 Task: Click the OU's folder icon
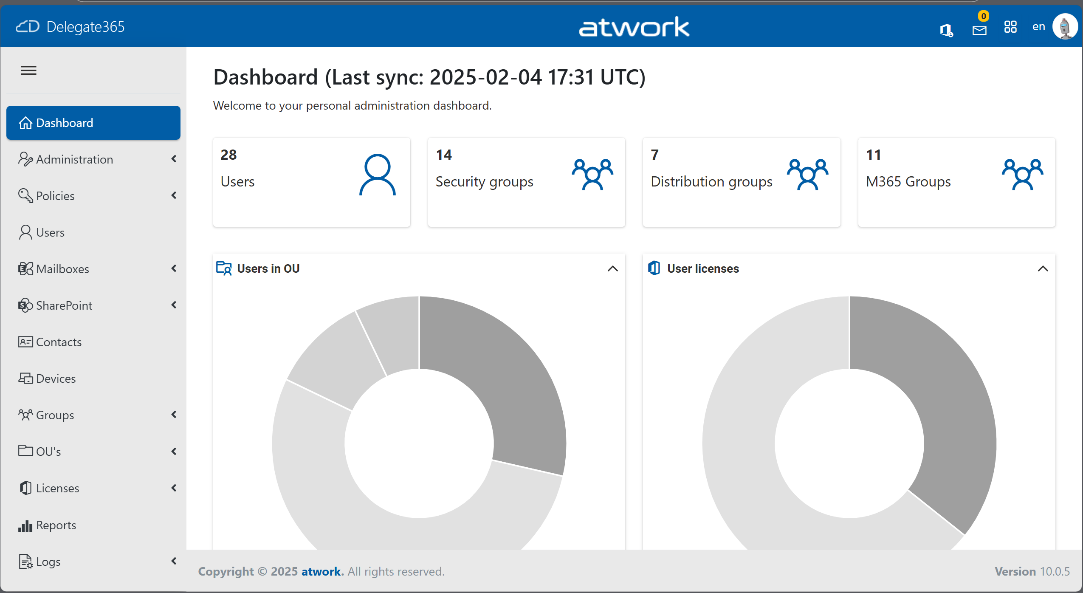pos(25,450)
